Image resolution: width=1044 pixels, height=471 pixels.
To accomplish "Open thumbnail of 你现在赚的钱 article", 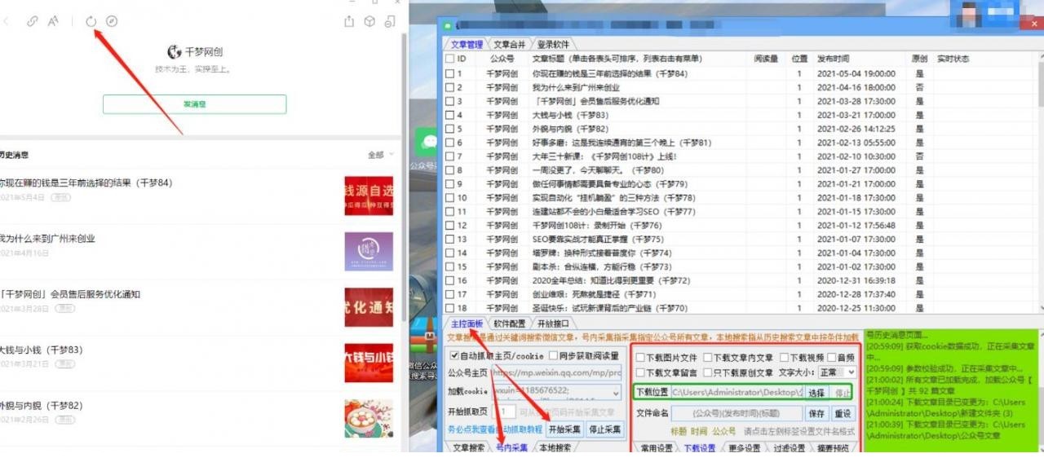I will pyautogui.click(x=369, y=196).
